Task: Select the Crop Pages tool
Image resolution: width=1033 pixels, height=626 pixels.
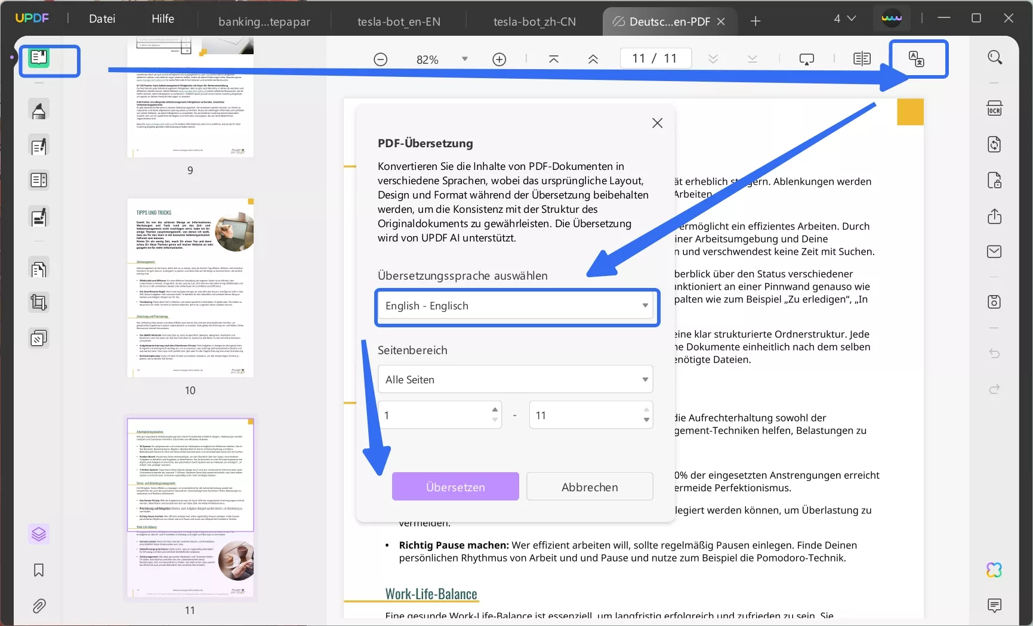Action: click(39, 303)
